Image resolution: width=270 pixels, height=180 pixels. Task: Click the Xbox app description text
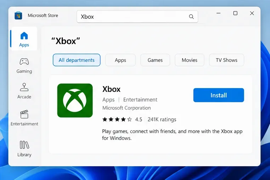[x=172, y=135]
